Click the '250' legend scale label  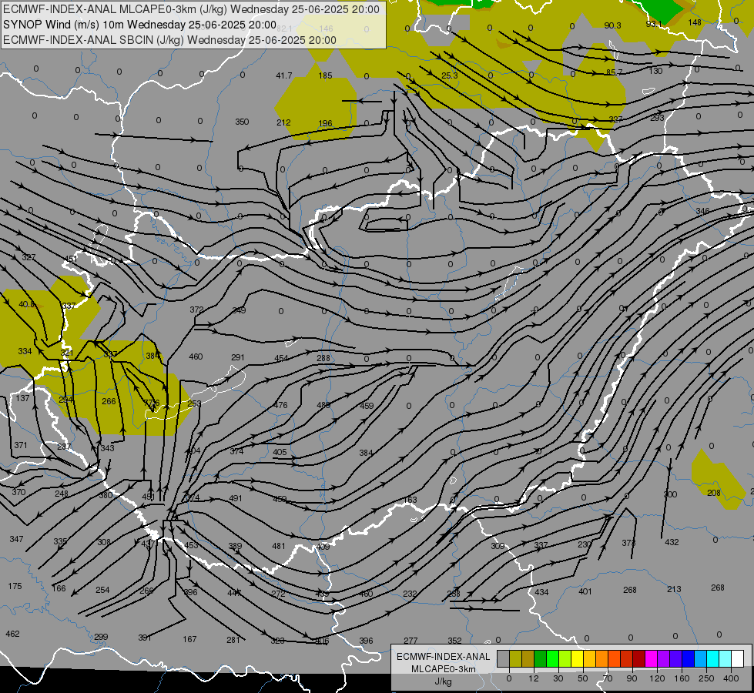pyautogui.click(x=706, y=678)
